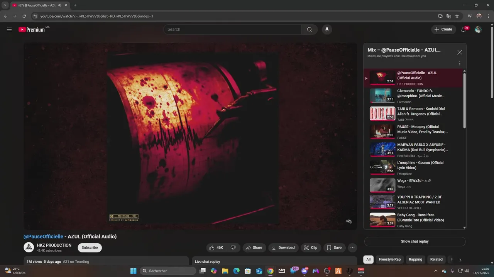Image resolution: width=494 pixels, height=277 pixels.
Task: Download the AZUL video
Action: pos(283,248)
